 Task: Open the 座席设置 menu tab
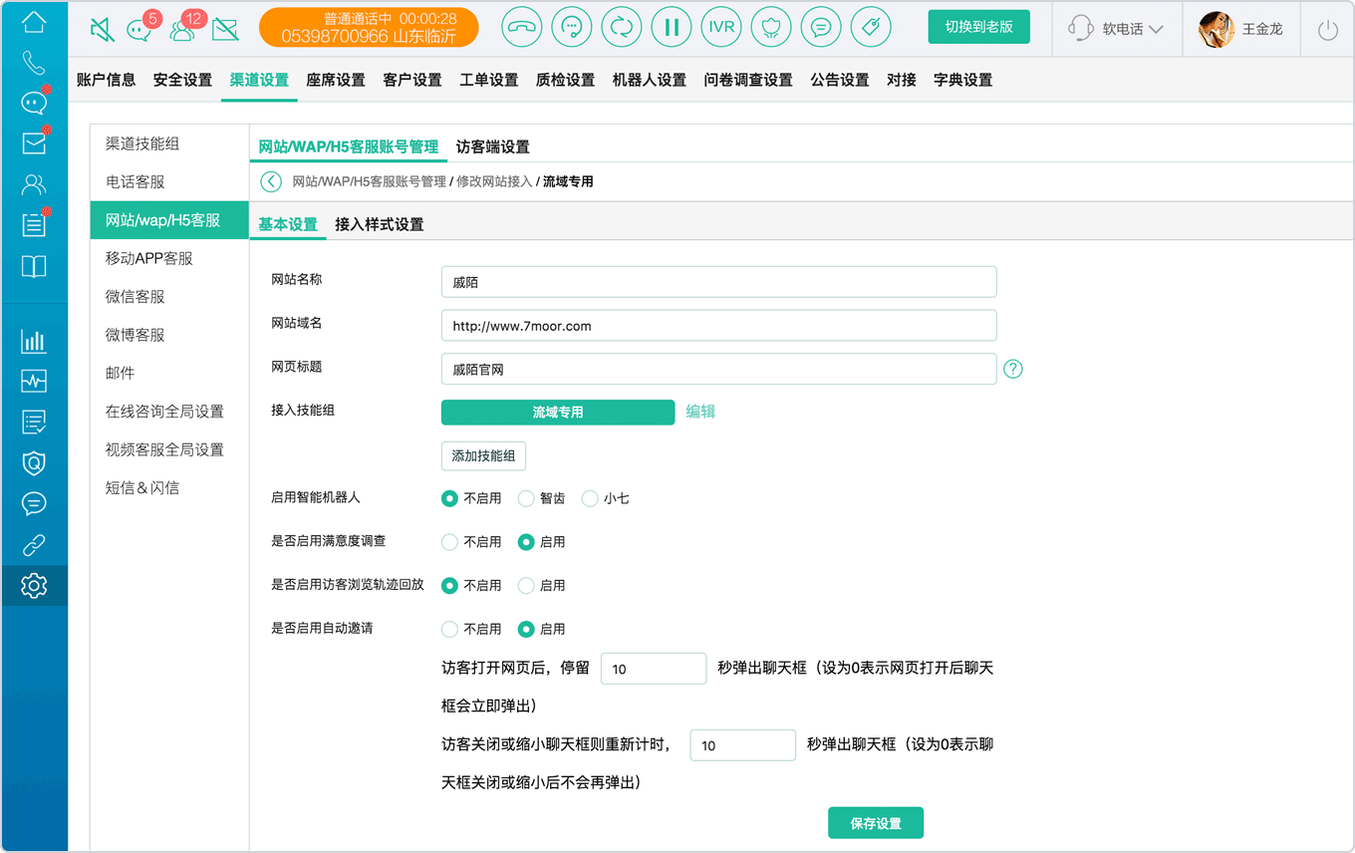click(336, 80)
